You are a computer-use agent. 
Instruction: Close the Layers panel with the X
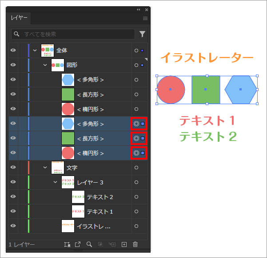coord(147,10)
